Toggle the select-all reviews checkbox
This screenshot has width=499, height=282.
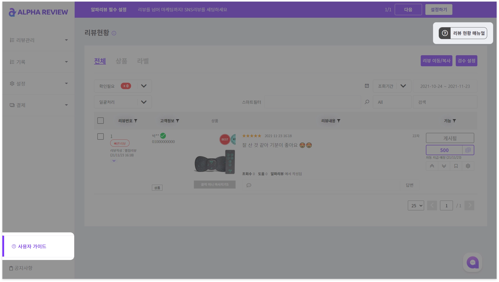point(100,121)
